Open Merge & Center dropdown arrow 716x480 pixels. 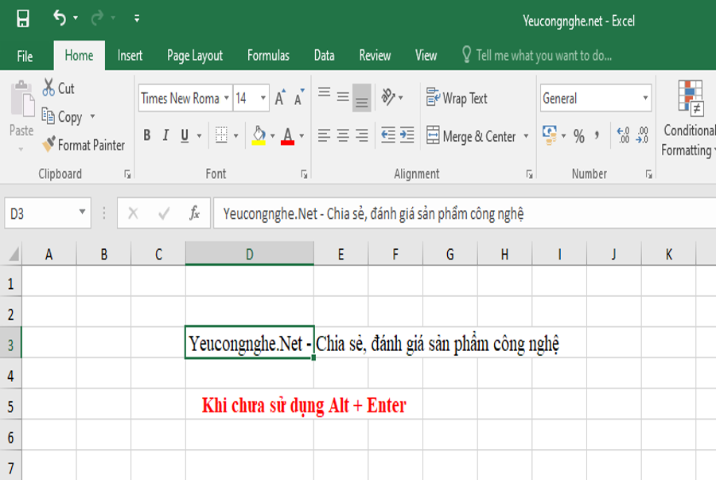[x=526, y=136]
